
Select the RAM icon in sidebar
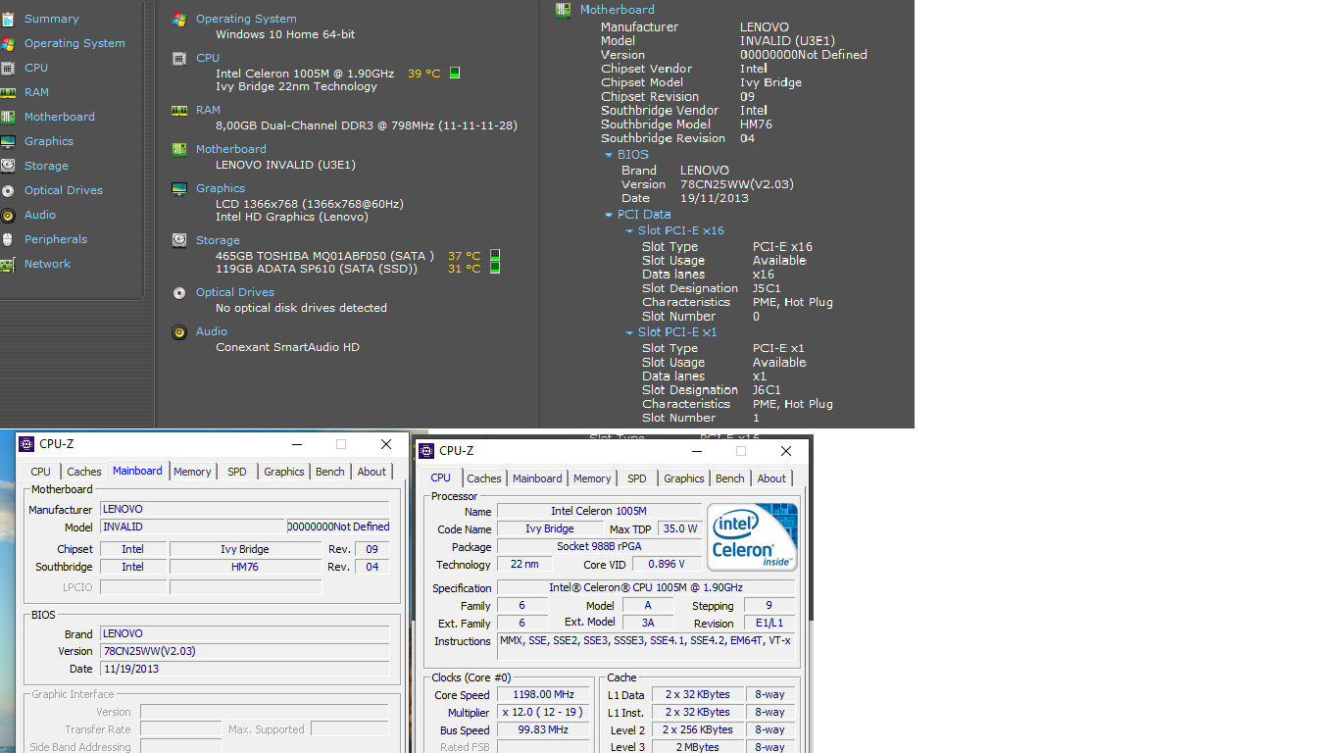tap(8, 92)
